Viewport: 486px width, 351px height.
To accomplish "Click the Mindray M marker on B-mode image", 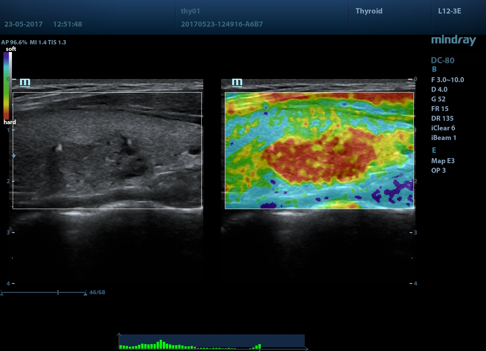I will click(25, 83).
